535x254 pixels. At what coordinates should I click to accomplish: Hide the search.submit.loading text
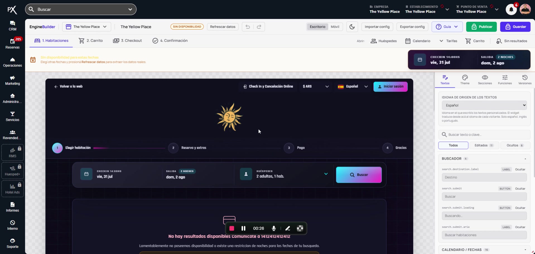coord(520,208)
